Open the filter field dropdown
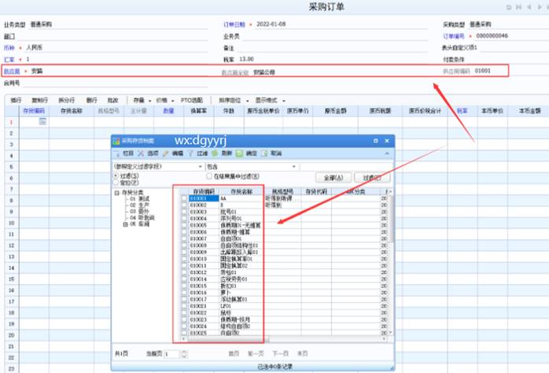The width and height of the screenshot is (549, 373). tap(199, 167)
